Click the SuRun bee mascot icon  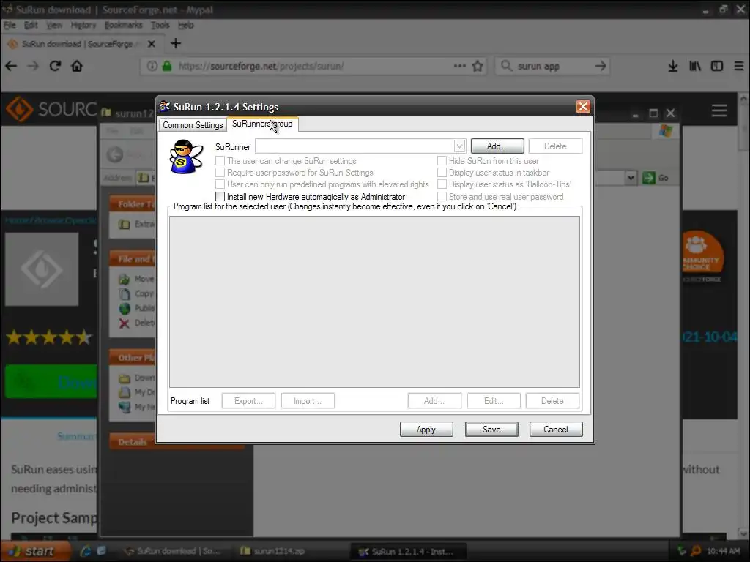coord(185,157)
